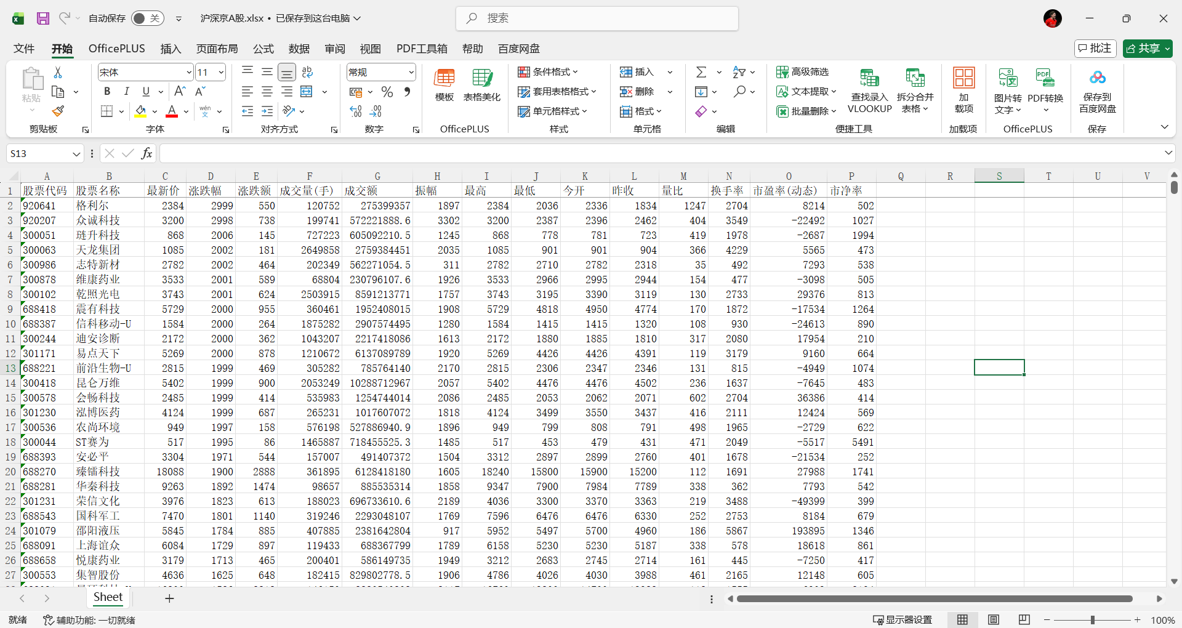This screenshot has width=1182, height=628.
Task: Toggle Bold formatting
Action: click(x=107, y=92)
